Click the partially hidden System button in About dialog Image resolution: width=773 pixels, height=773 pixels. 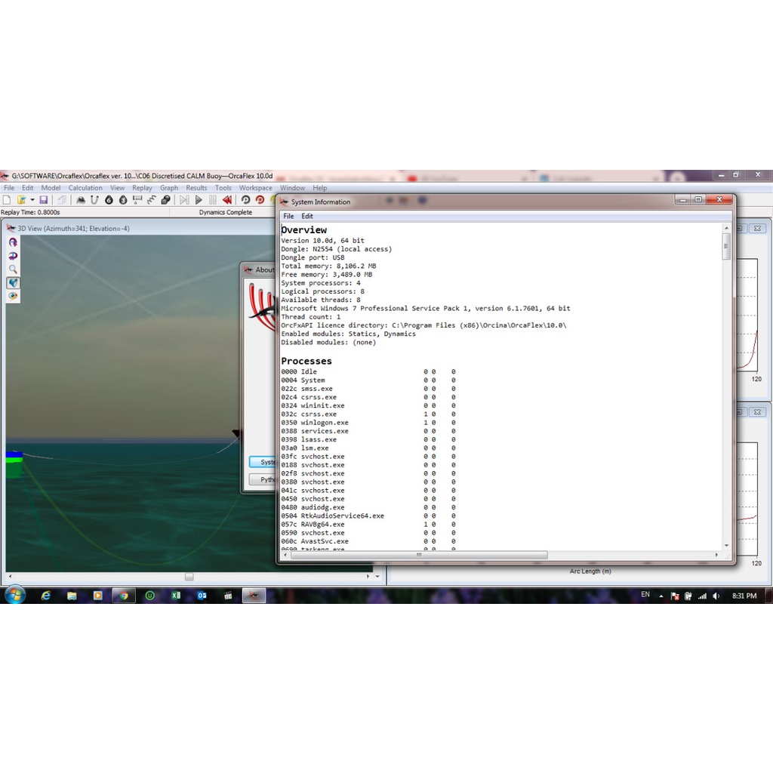point(262,462)
